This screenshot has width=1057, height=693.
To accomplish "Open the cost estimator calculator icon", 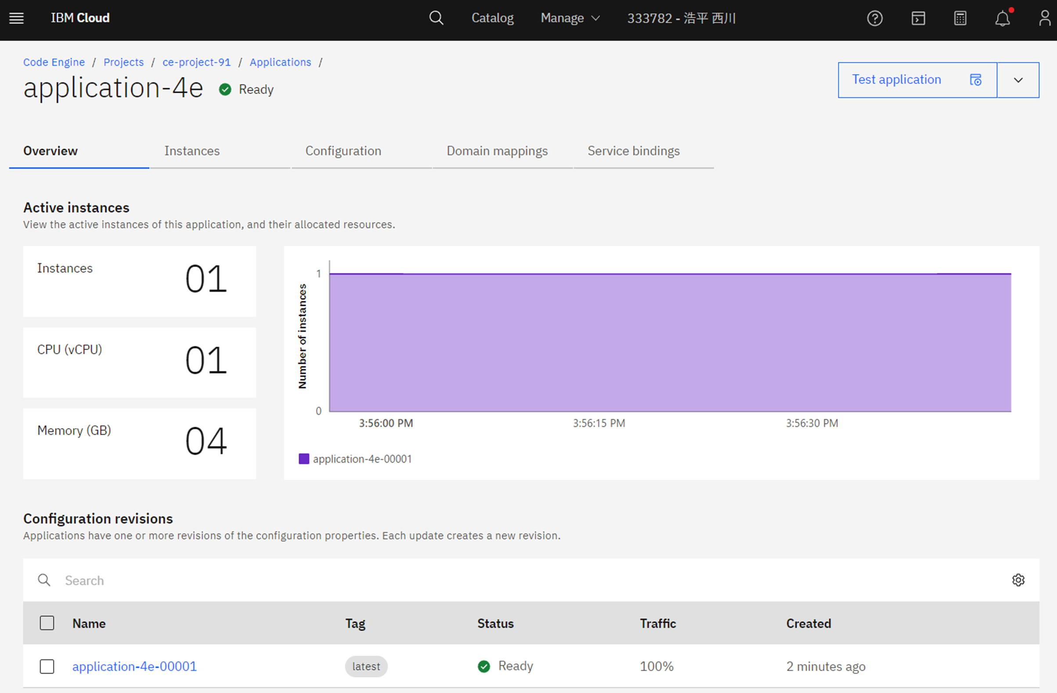I will coord(960,18).
